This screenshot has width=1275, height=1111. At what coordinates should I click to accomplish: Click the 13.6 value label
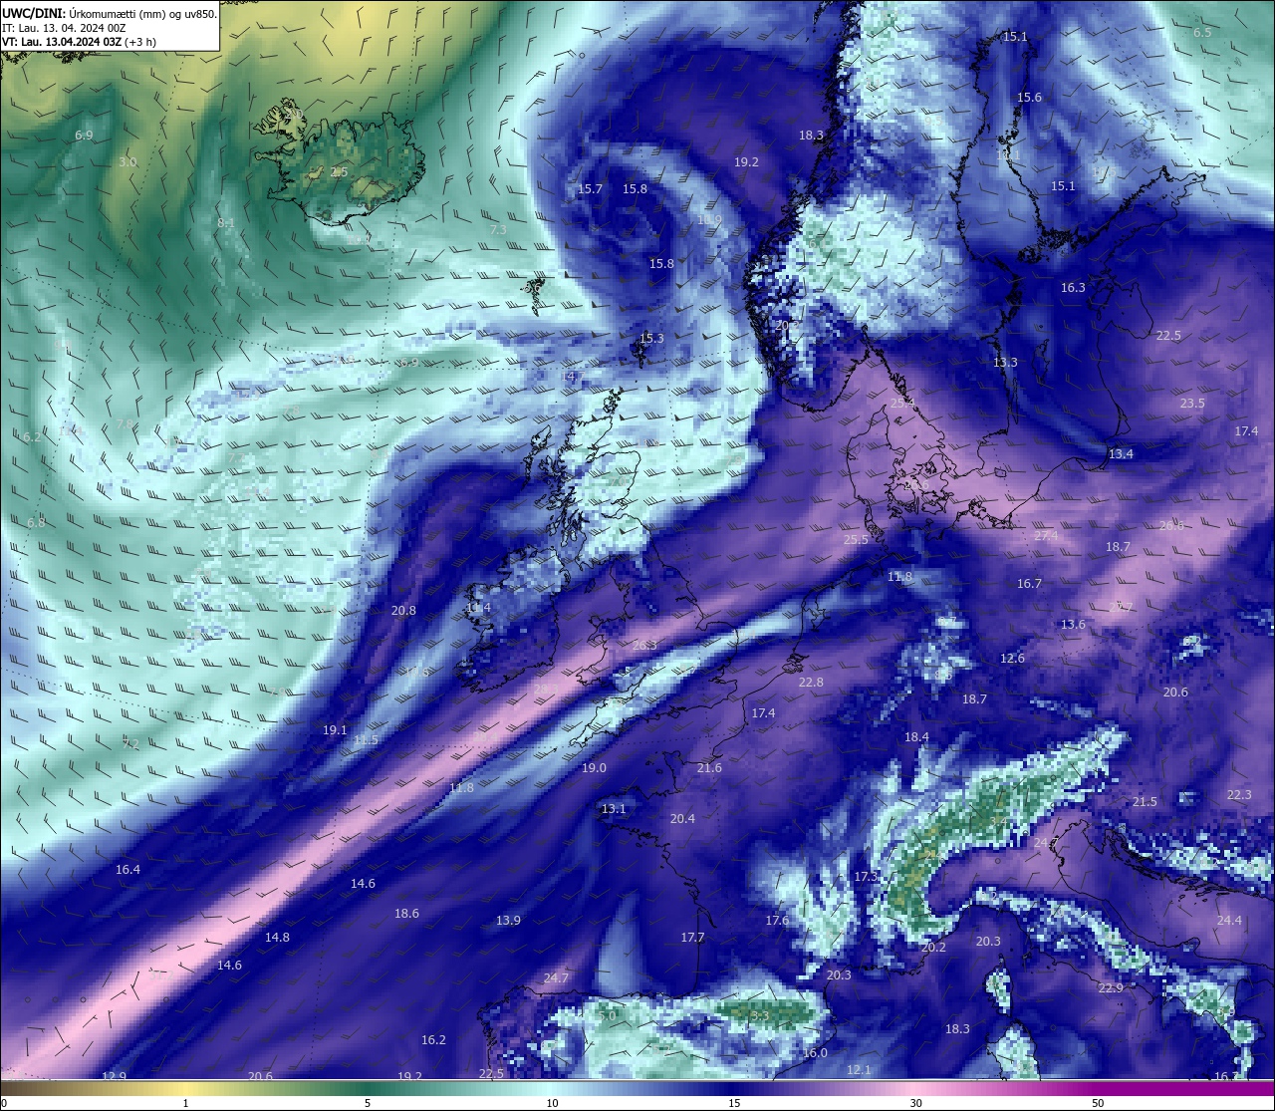point(1073,625)
